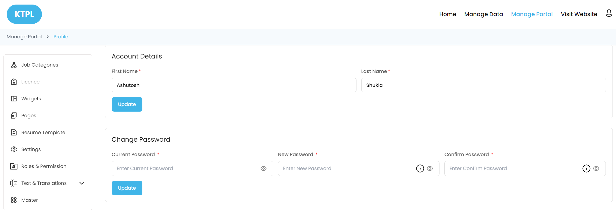Click the Licence icon in sidebar
The width and height of the screenshot is (616, 213).
pyautogui.click(x=14, y=82)
